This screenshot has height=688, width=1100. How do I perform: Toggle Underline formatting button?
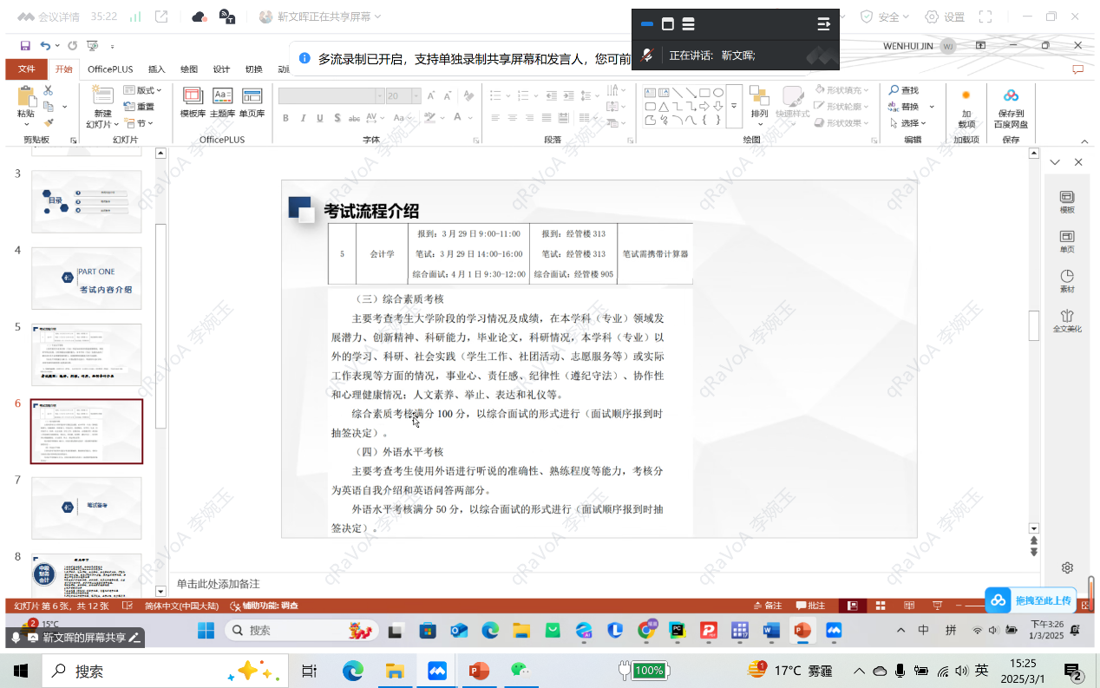coord(320,118)
